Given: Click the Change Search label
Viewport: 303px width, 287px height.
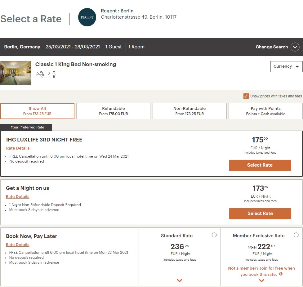Looking at the screenshot, I should coord(272,47).
